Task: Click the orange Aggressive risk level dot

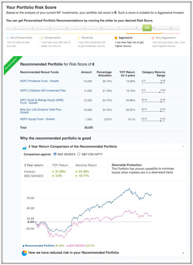Action: pos(116,38)
